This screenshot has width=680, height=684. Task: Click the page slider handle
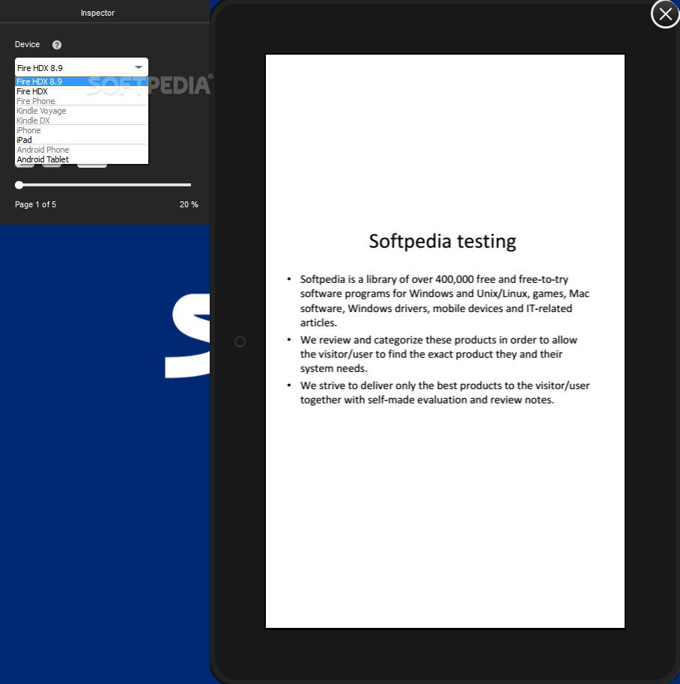pos(19,185)
